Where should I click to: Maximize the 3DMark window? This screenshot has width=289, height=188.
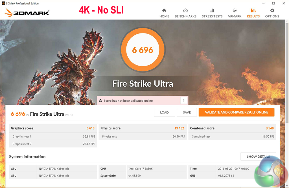tap(273, 3)
